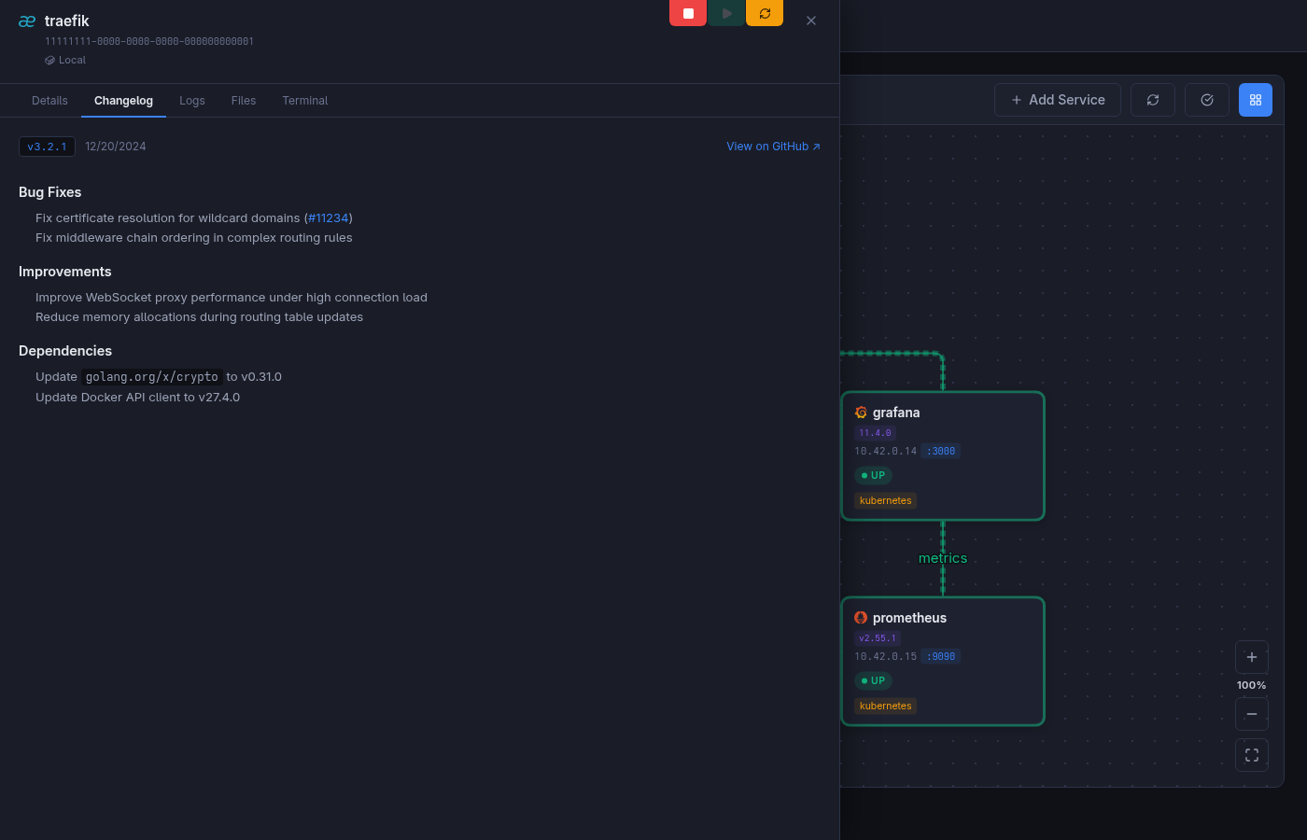Screen dimensions: 1307x840
Task: Toggle the blue grid layout button
Action: pos(1256,100)
